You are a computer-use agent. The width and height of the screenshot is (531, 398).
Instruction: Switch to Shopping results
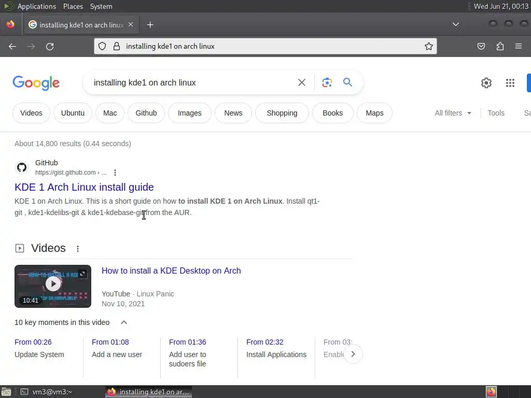pos(282,113)
